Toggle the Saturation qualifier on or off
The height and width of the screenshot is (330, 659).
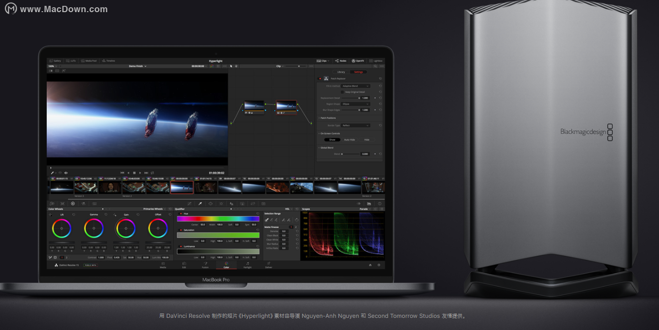(181, 230)
